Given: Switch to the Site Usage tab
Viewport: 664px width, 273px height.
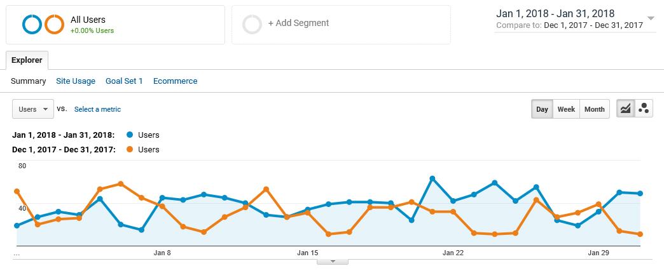Looking at the screenshot, I should (x=76, y=81).
